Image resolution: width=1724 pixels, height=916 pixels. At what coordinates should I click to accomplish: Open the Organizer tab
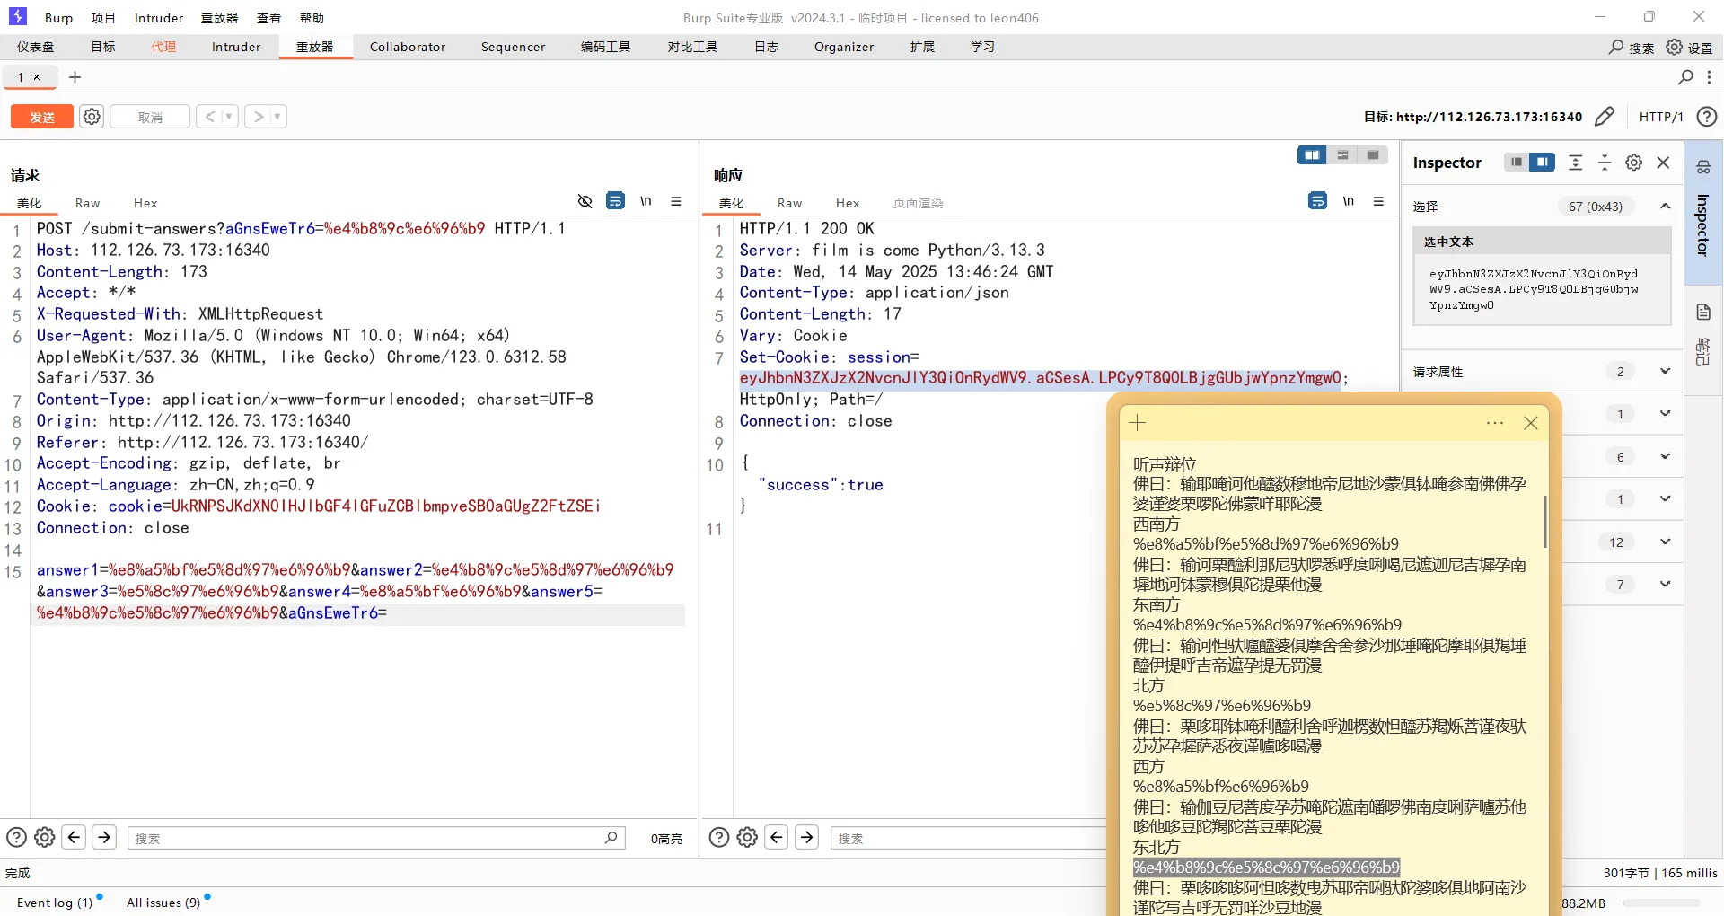pyautogui.click(x=844, y=47)
